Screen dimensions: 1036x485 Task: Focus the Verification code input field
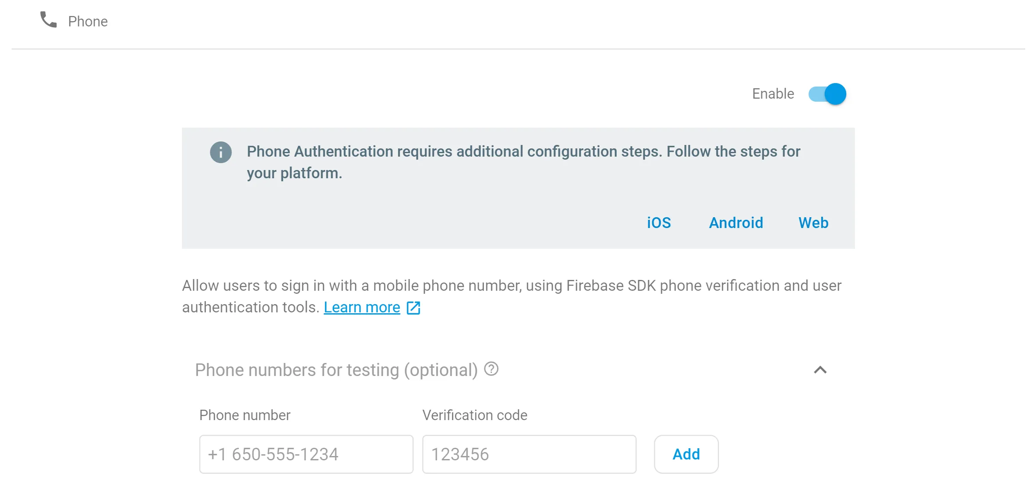[529, 454]
